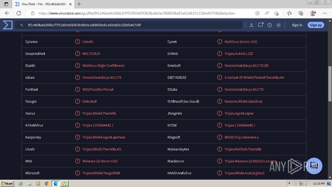Click 'Ransom.Win64.Sabsik.ns' detection text
The width and height of the screenshot is (332, 187).
tap(244, 101)
